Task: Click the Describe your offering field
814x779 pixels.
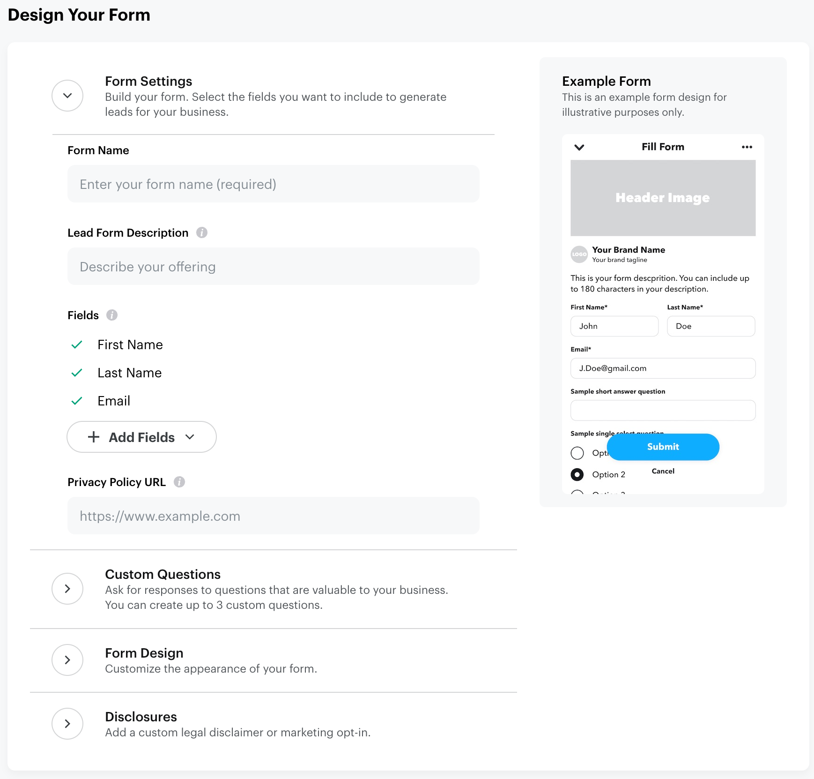Action: [273, 266]
